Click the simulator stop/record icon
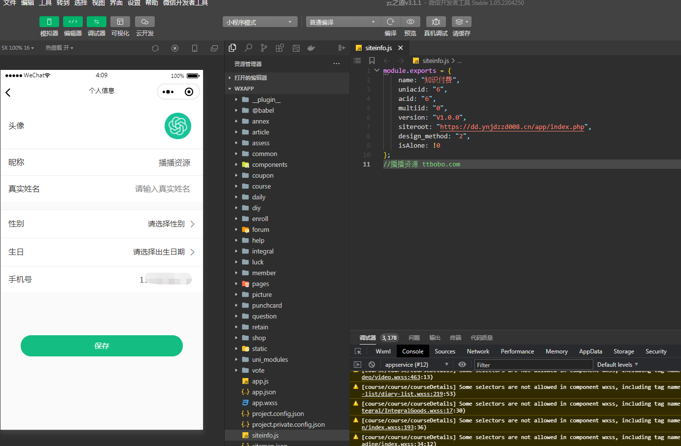Image resolution: width=681 pixels, height=446 pixels. [175, 48]
